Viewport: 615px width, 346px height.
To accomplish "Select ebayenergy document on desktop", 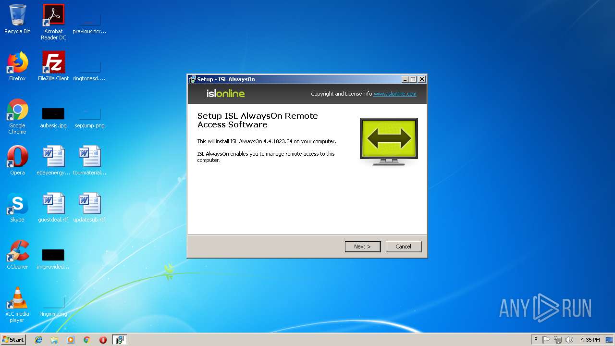I will coord(53,161).
